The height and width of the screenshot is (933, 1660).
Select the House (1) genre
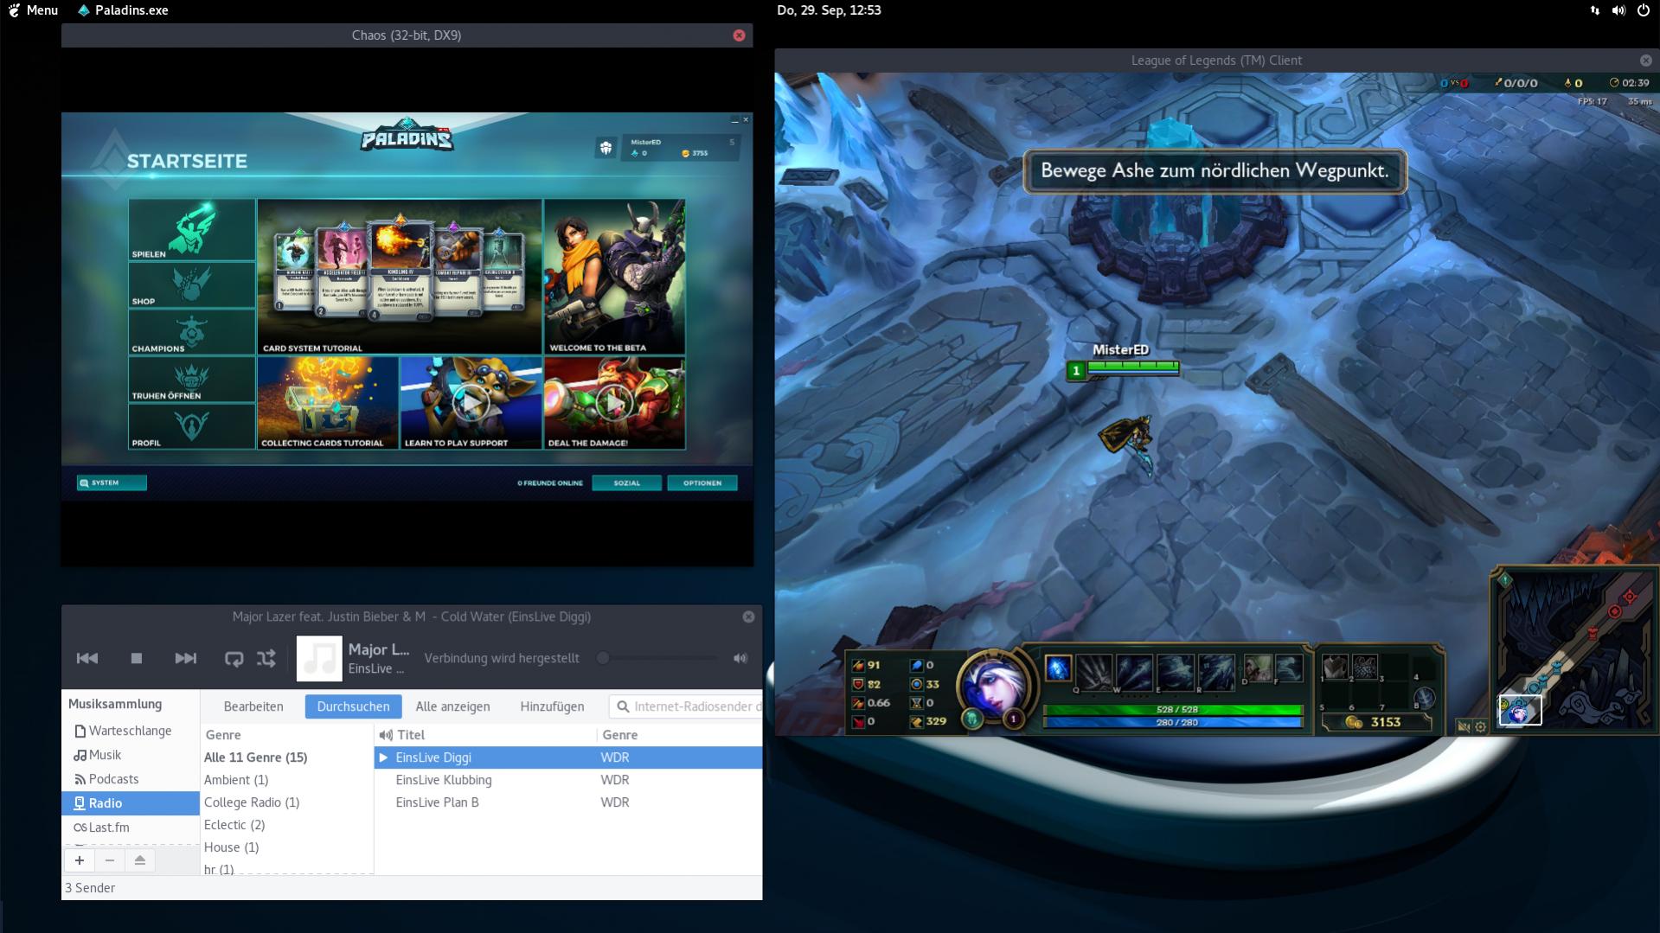[286, 847]
